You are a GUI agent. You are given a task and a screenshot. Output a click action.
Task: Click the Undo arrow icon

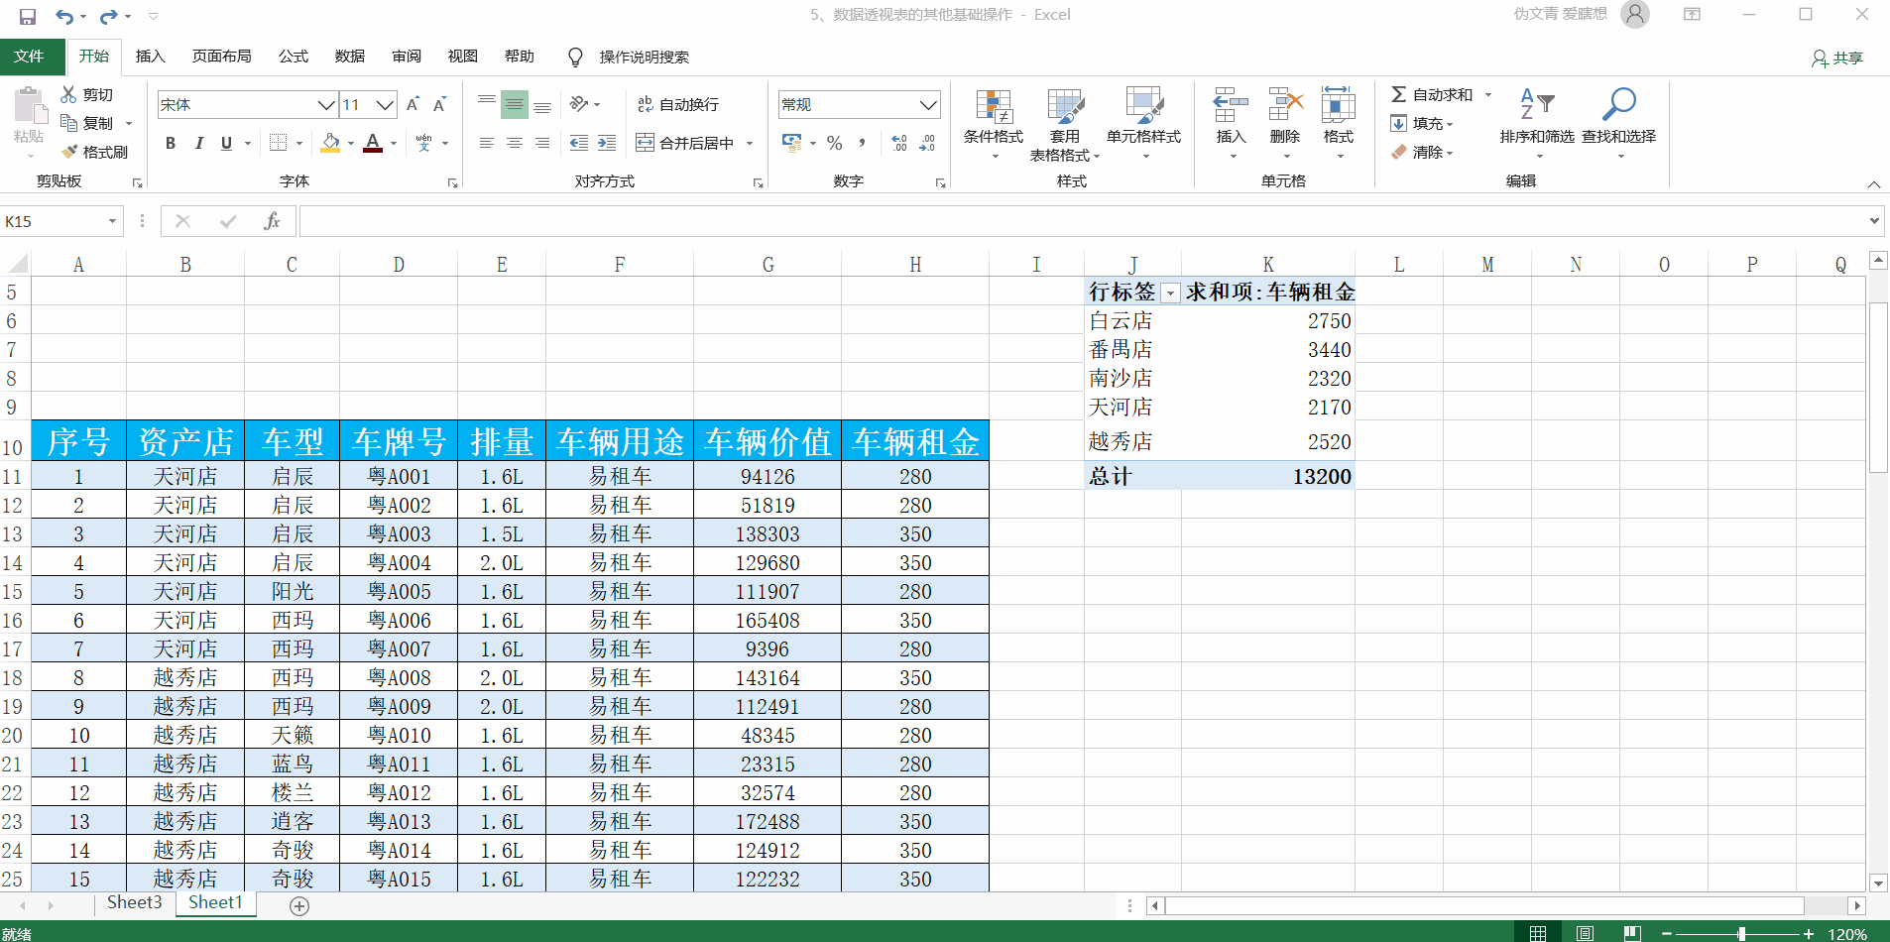click(x=64, y=16)
